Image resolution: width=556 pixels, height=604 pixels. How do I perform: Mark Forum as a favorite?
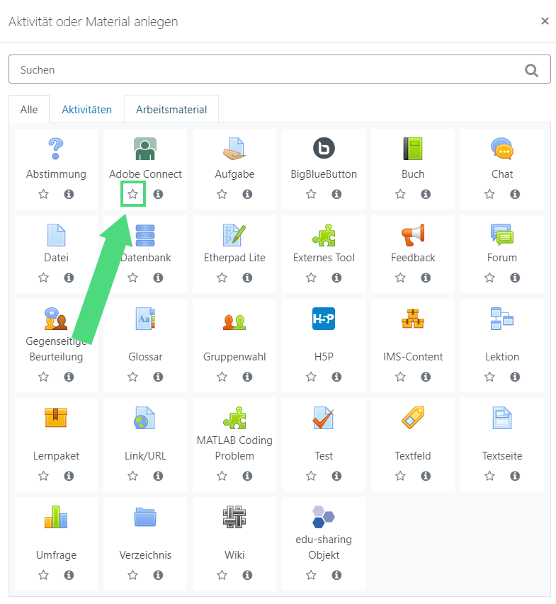coord(489,278)
